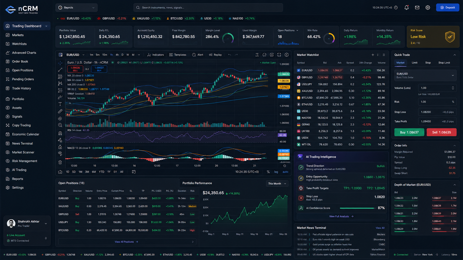The height and width of the screenshot is (260, 463).
Task: Delete drawings with the trash icon
Action: [60, 162]
